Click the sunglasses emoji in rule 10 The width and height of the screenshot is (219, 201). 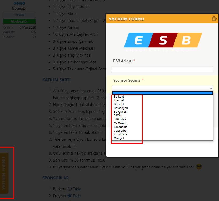coord(199,167)
